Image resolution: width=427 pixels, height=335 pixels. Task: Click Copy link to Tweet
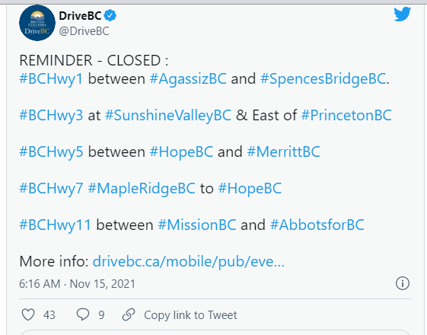[x=190, y=315]
